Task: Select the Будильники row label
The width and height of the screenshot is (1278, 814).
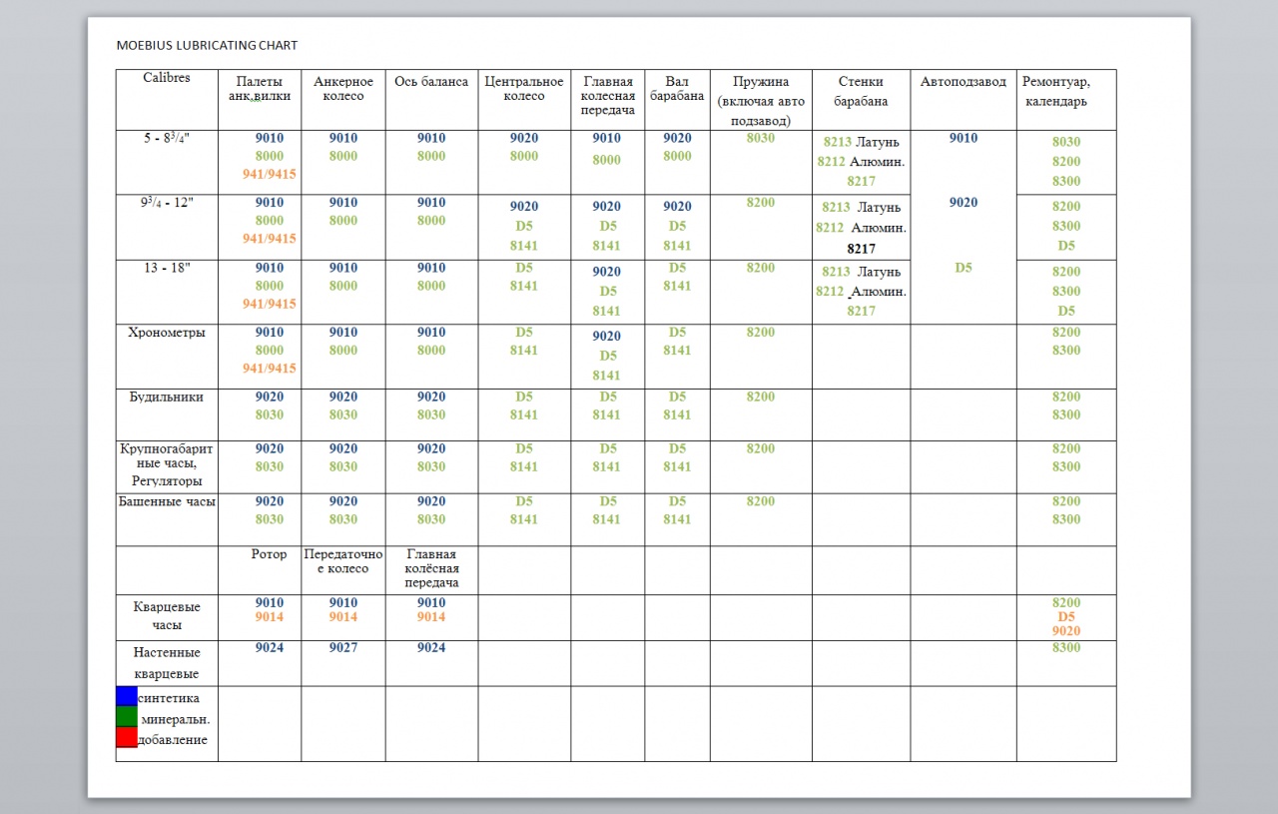Action: pyautogui.click(x=166, y=398)
